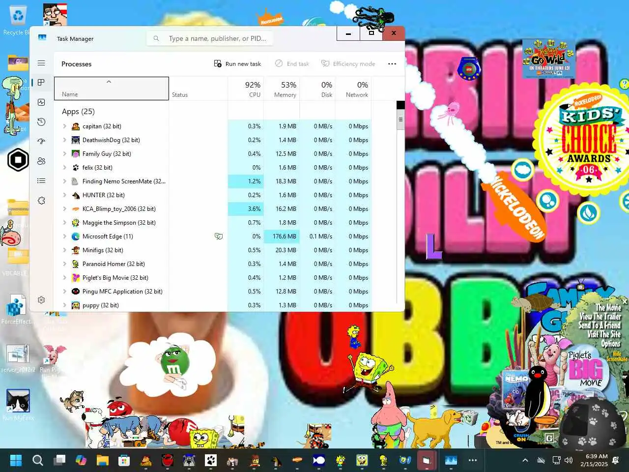Click the Family Guy process icon
Image resolution: width=629 pixels, height=472 pixels.
(76, 154)
